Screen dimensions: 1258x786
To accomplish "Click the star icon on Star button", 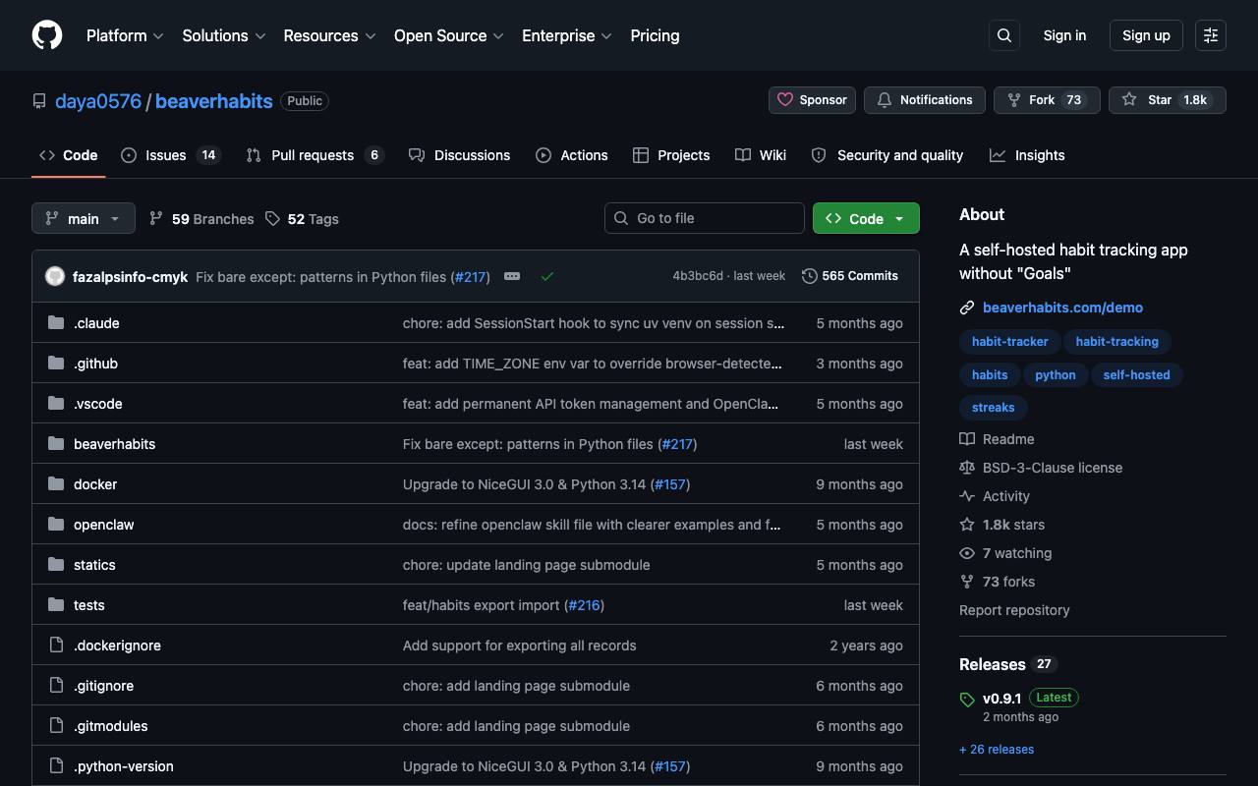I will 1129,100.
